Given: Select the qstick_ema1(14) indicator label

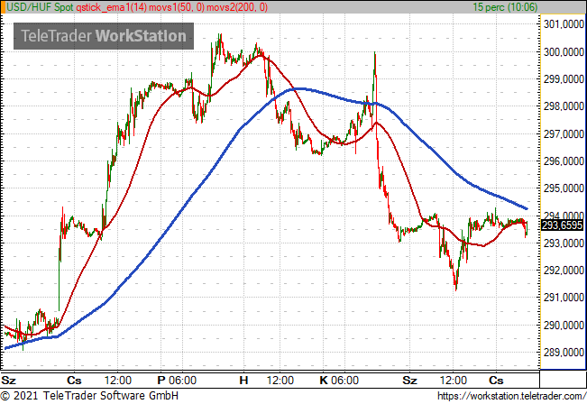Looking at the screenshot, I should [111, 7].
